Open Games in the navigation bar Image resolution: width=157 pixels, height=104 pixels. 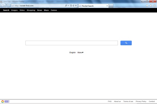pos(54,10)
